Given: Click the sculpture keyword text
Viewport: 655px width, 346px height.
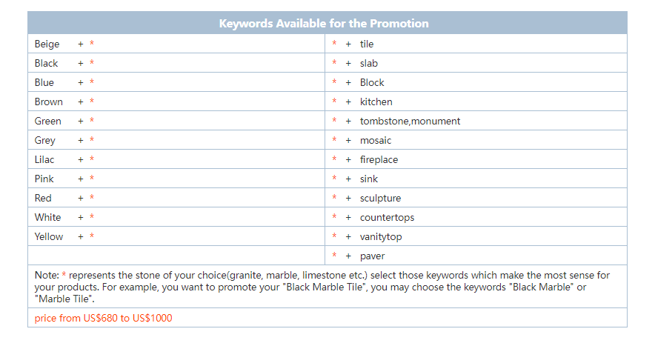Looking at the screenshot, I should pos(380,198).
